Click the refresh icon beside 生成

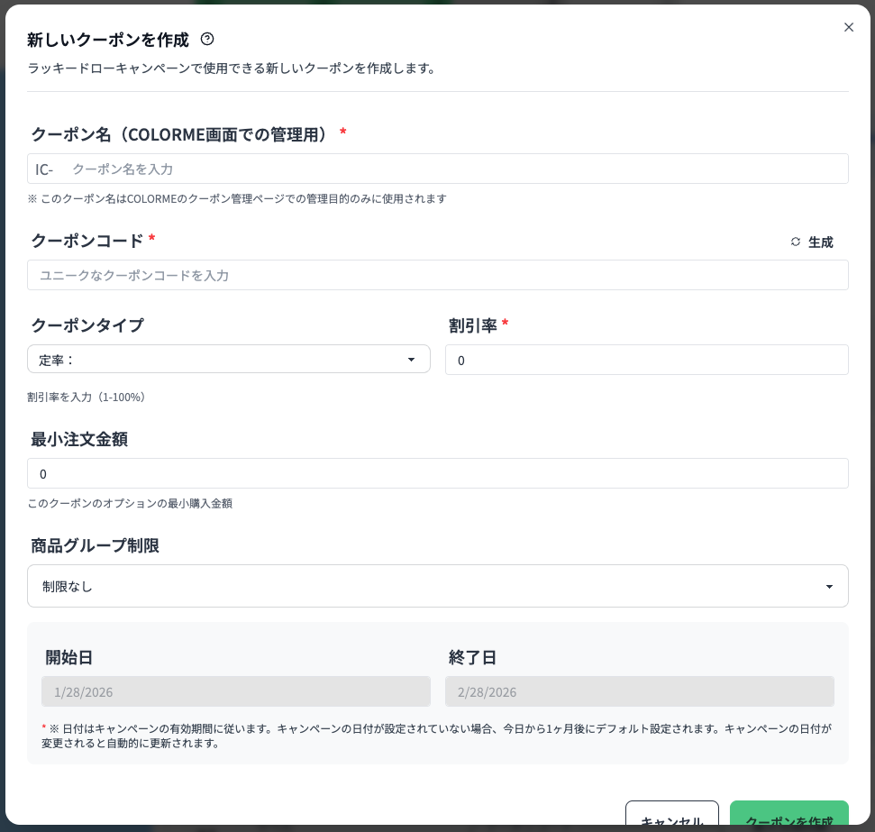796,242
